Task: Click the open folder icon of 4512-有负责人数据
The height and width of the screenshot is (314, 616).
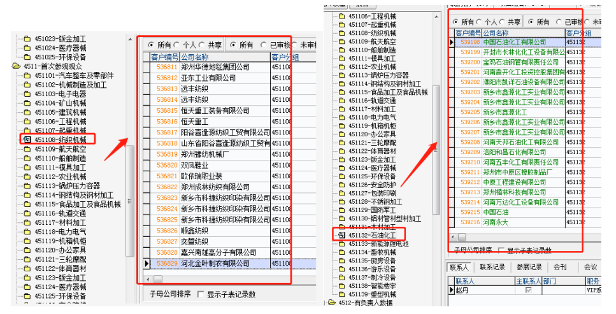Action: [333, 303]
